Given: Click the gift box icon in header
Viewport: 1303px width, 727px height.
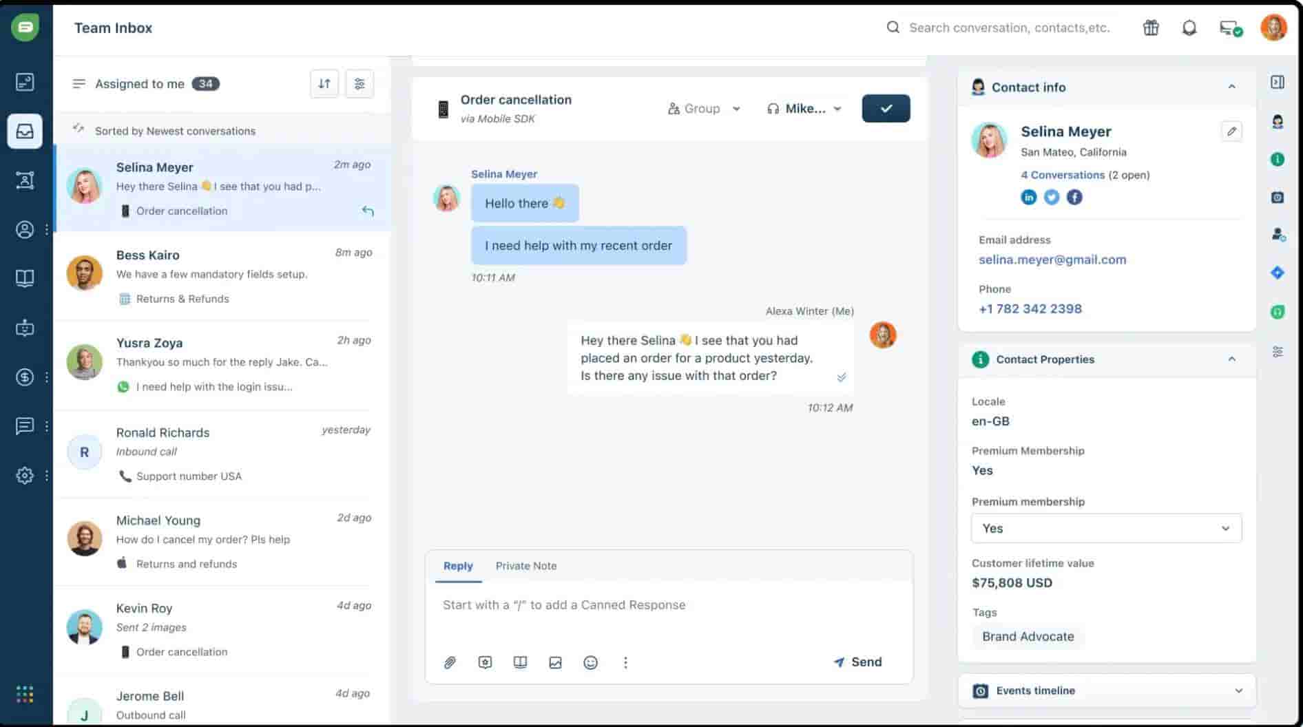Looking at the screenshot, I should point(1151,28).
